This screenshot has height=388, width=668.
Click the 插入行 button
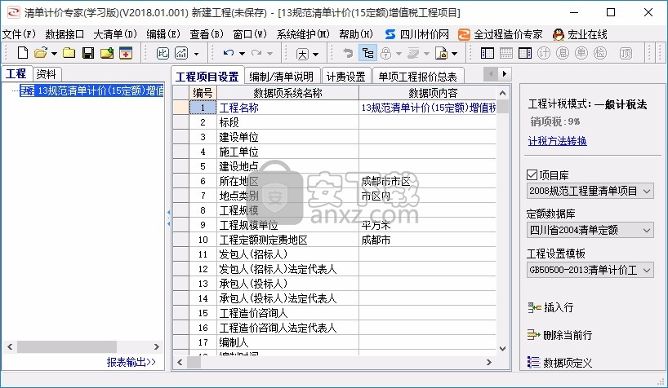click(x=550, y=307)
